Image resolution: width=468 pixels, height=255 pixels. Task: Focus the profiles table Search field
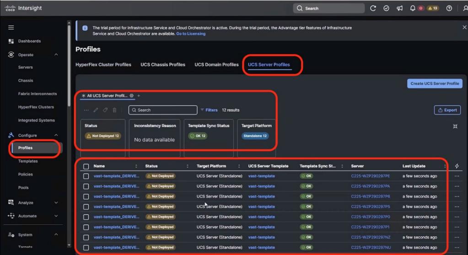pyautogui.click(x=163, y=110)
